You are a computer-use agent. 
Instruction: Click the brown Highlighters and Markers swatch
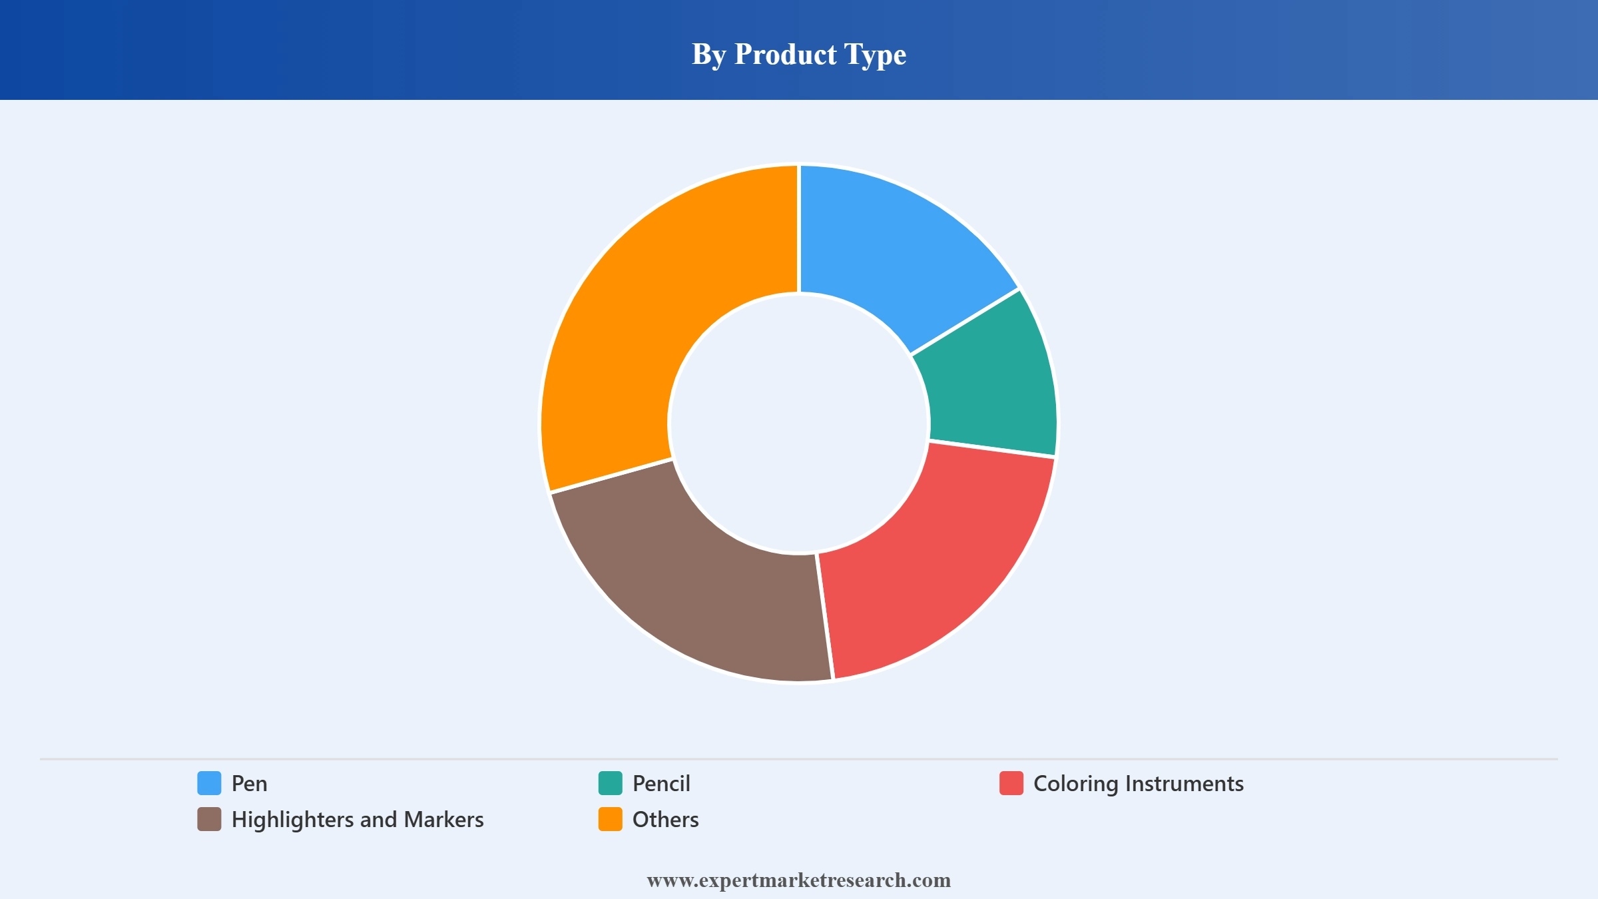coord(209,819)
